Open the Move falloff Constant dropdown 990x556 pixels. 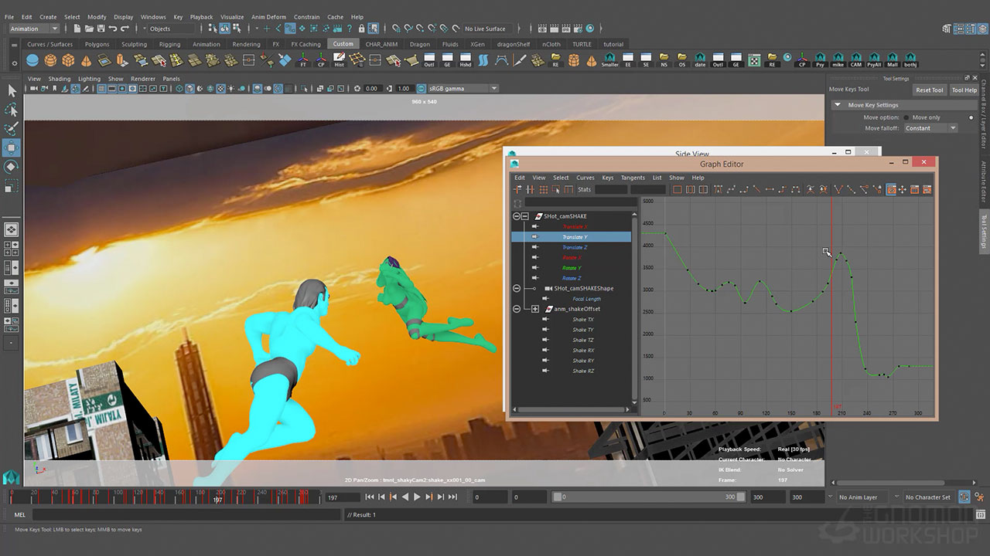tap(930, 128)
